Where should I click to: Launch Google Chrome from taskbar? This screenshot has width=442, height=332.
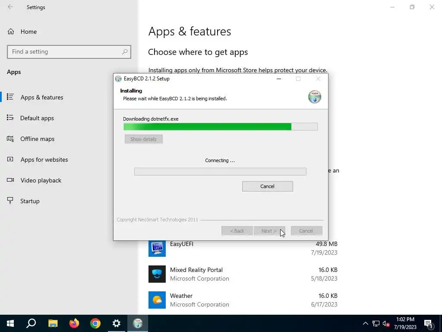[95, 323]
